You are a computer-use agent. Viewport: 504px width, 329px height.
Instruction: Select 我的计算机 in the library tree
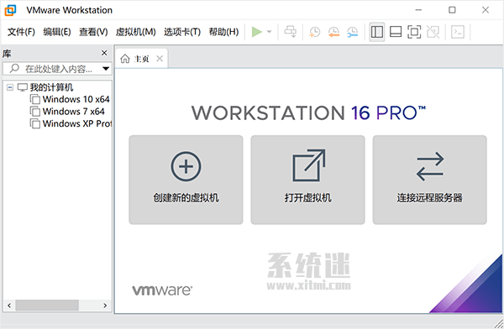(51, 87)
